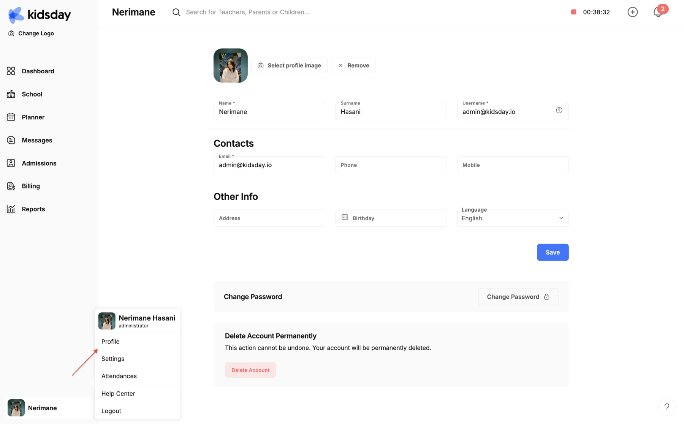Screen dimensions: 684x424
Task: Remove the profile image
Action: pos(353,65)
